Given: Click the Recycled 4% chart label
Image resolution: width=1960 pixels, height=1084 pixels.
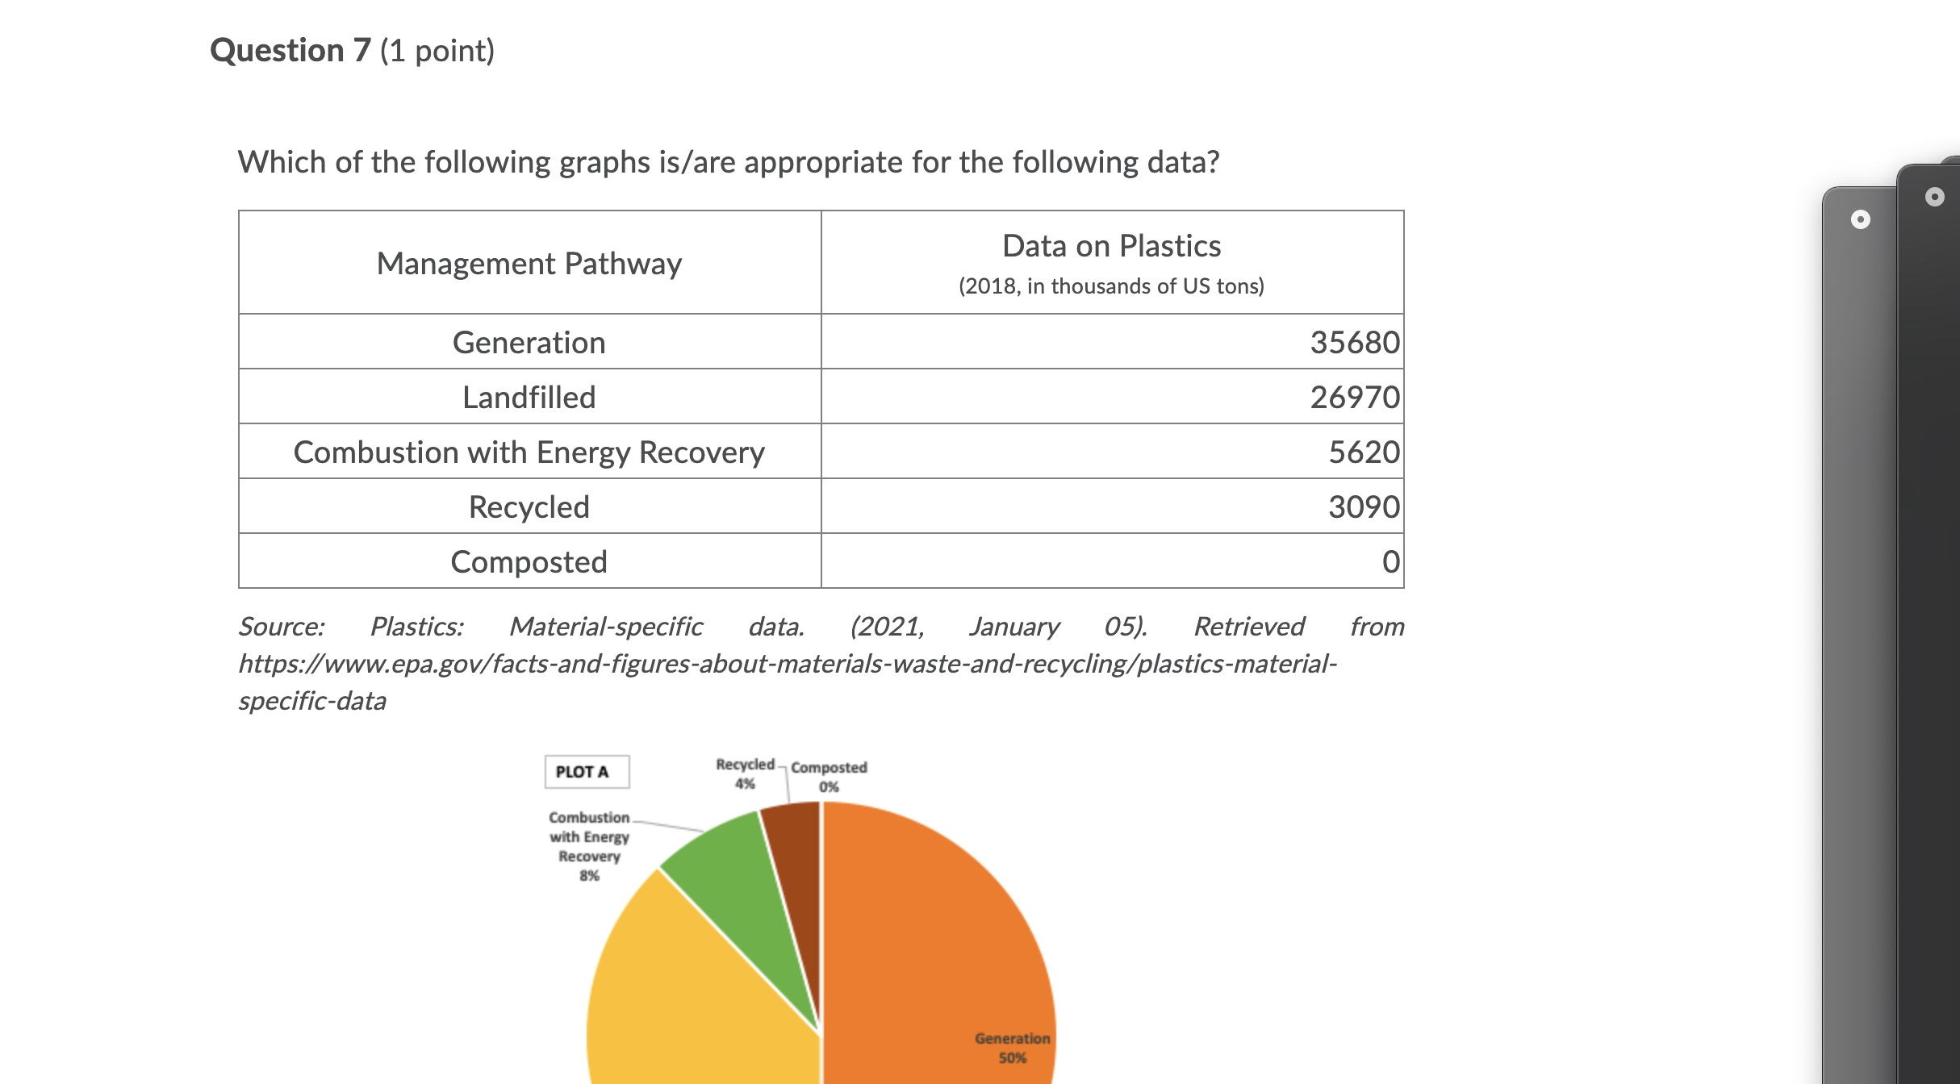Looking at the screenshot, I should 744,773.
